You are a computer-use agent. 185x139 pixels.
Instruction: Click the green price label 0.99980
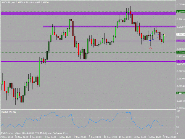[181, 12]
